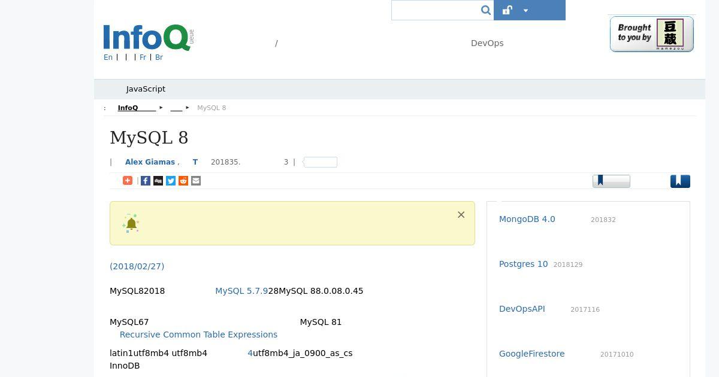Open related article Postgres 10
Screen dimensions: 719x377
pos(524,264)
